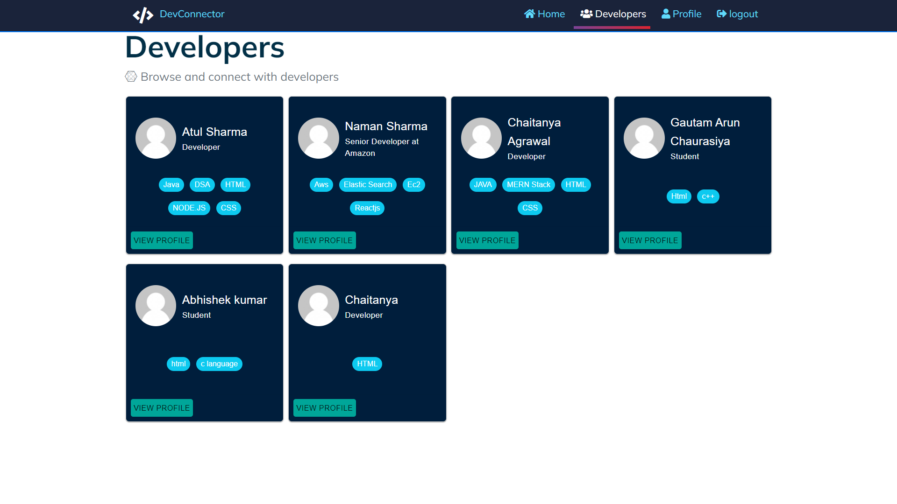This screenshot has height=504, width=897.
Task: View Gautam Arun Chaurasiya's profile
Action: (650, 240)
